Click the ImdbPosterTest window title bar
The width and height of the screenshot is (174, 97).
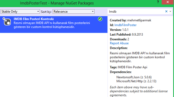pos(57,3)
